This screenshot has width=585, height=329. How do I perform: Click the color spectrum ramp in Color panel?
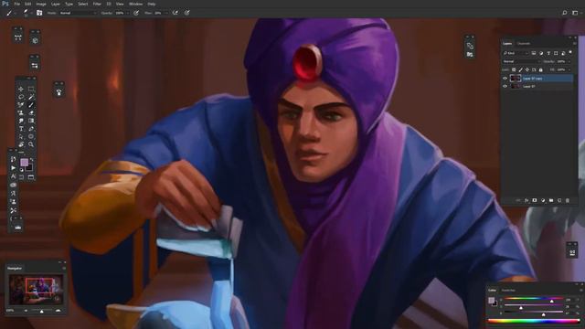click(x=534, y=321)
